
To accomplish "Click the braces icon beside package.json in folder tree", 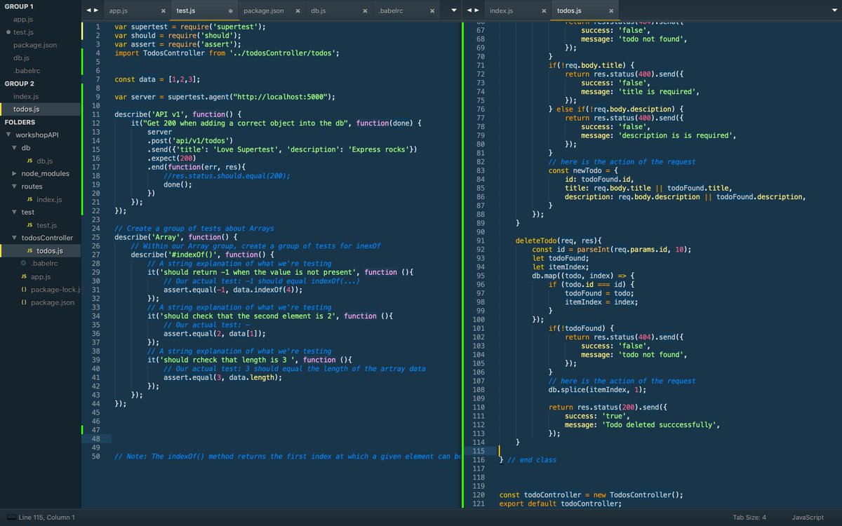I will [23, 302].
